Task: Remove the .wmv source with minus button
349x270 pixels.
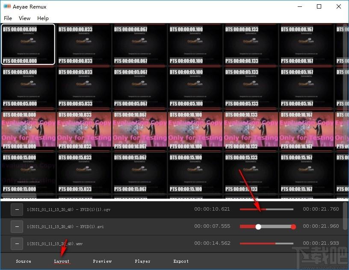Action: 17,244
